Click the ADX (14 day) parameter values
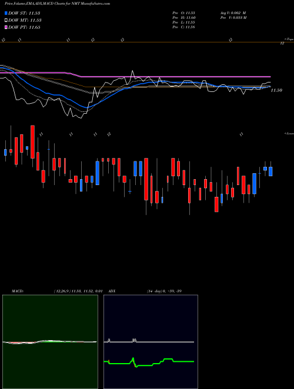 tap(164, 291)
